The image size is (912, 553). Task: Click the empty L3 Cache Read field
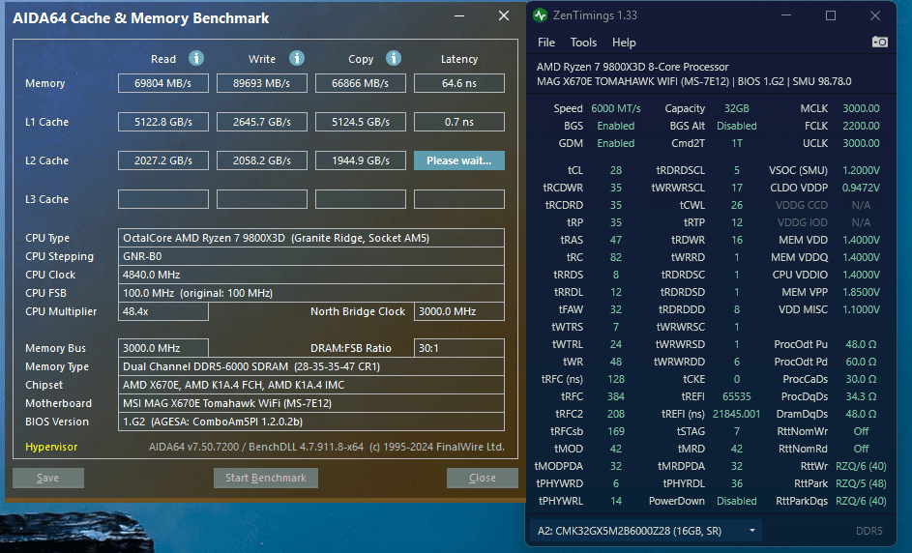point(162,199)
